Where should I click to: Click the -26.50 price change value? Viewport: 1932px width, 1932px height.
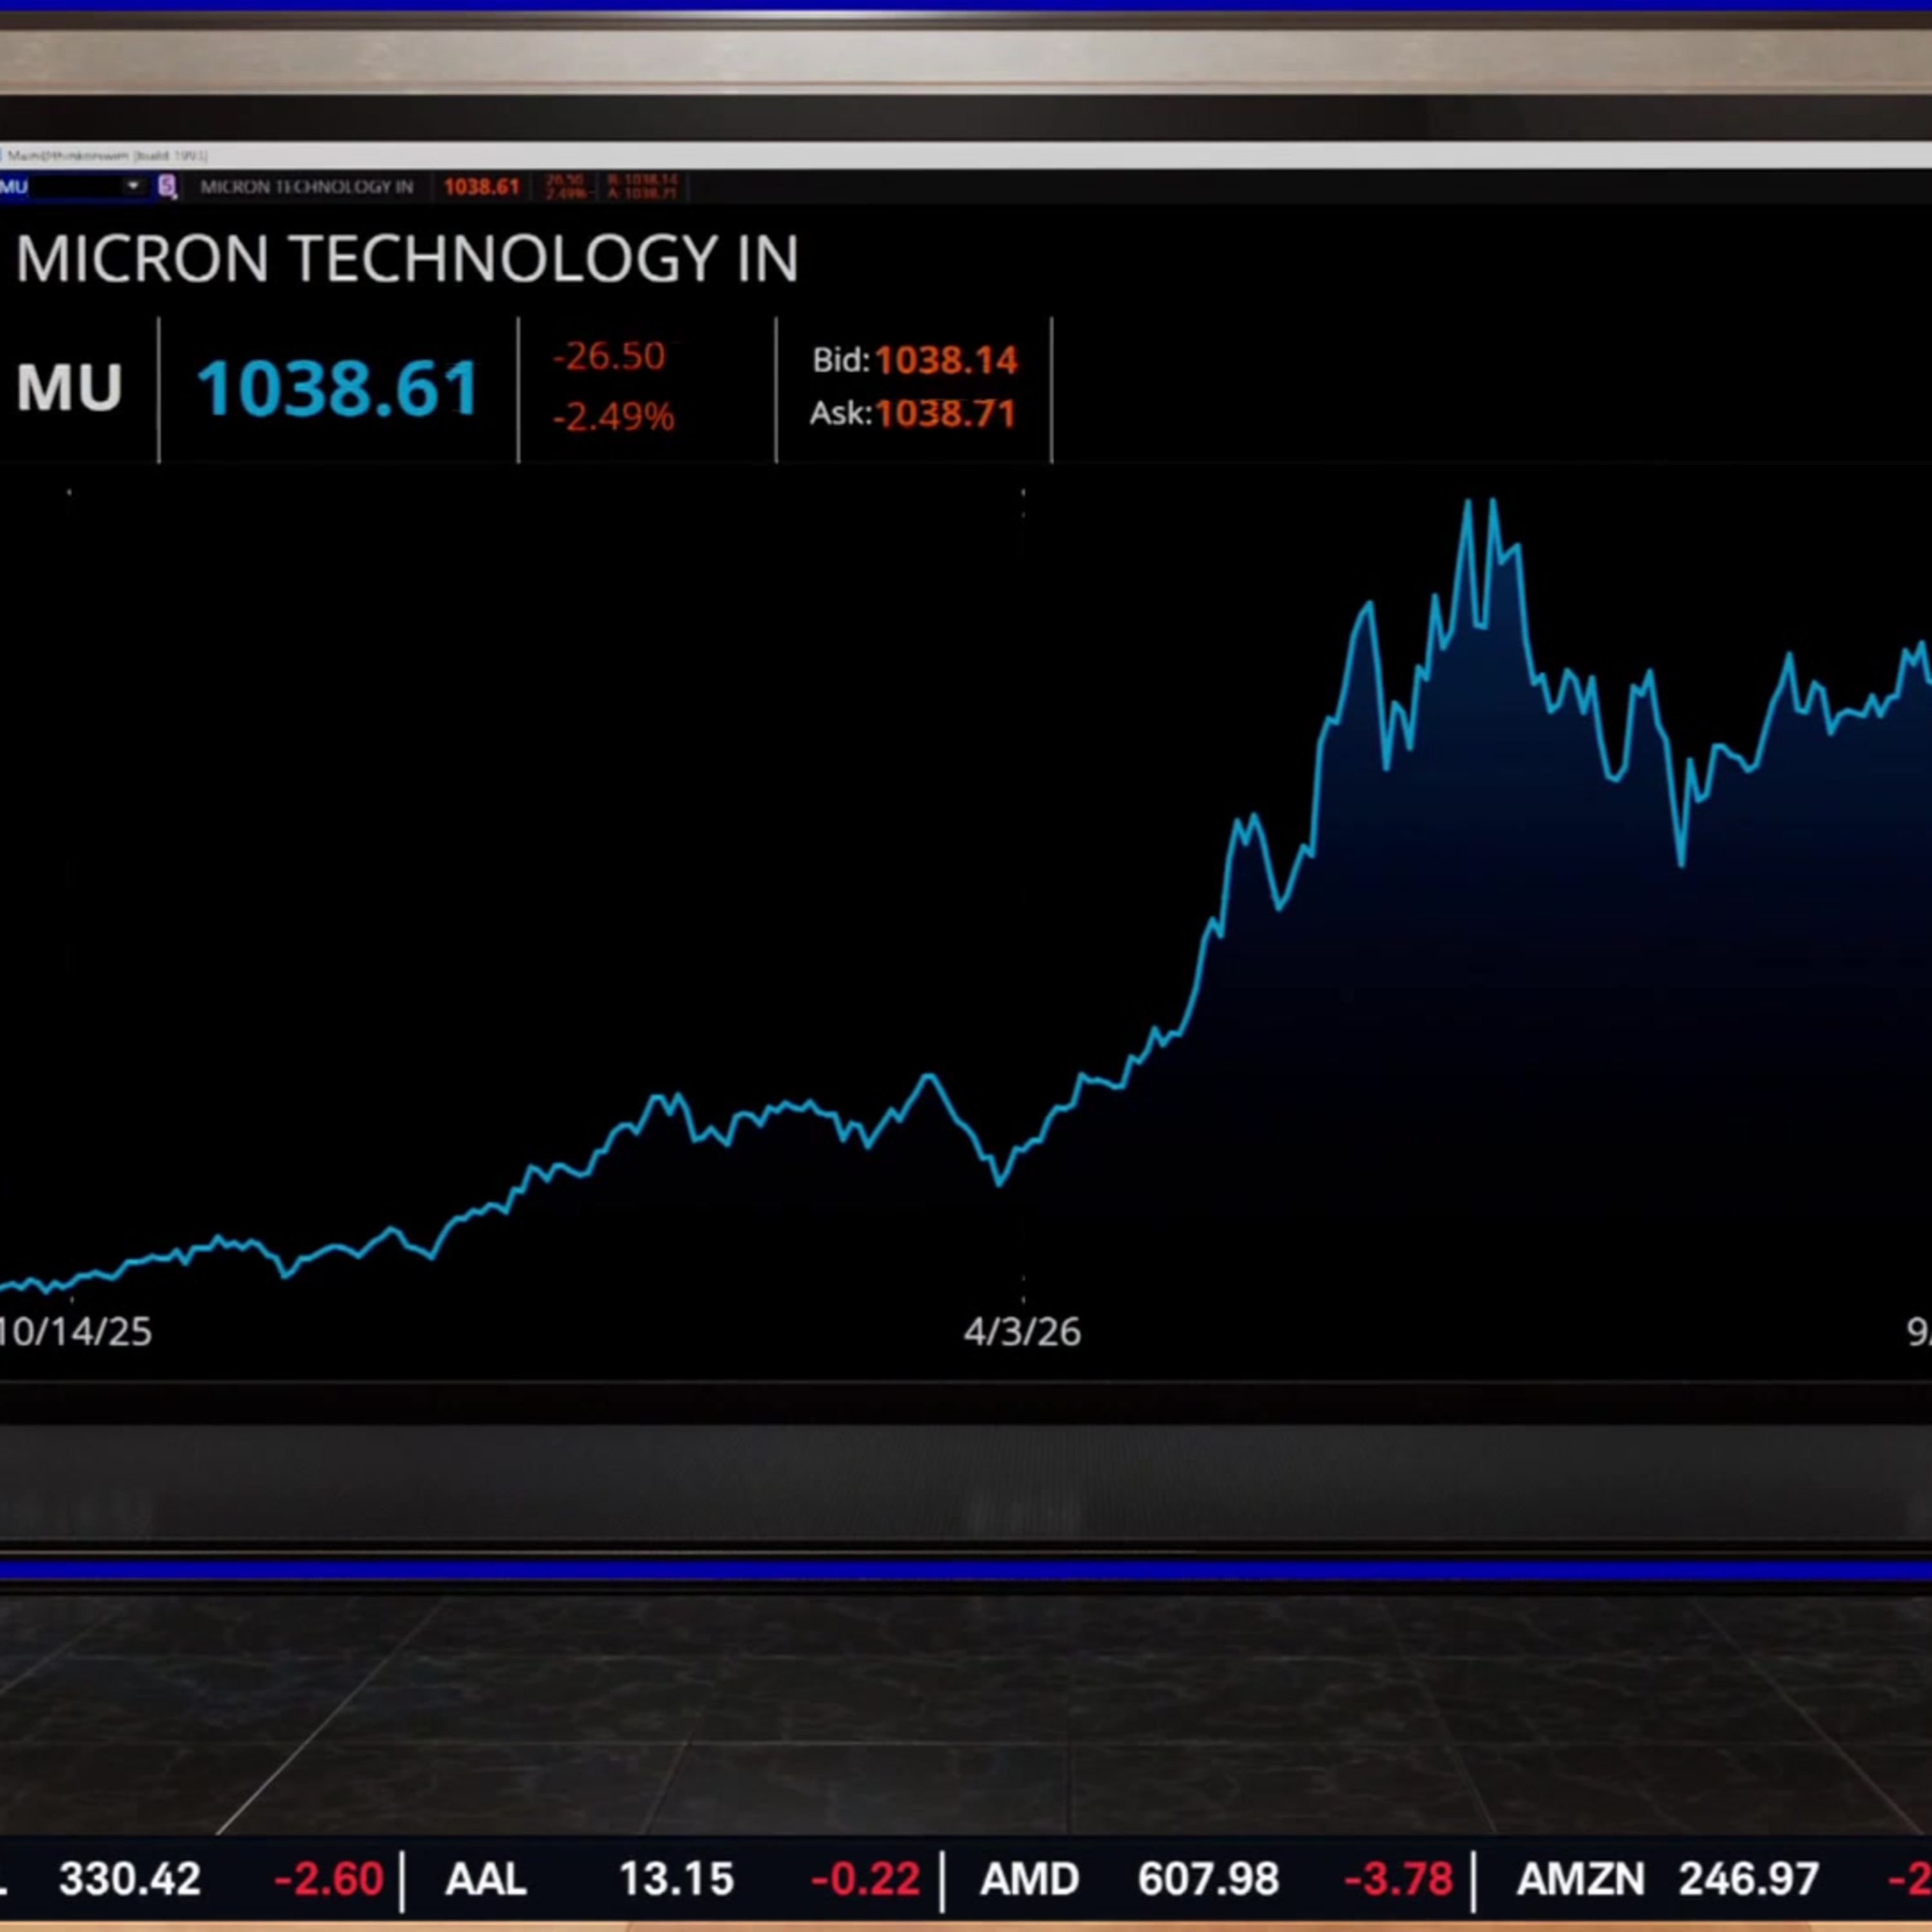[609, 356]
